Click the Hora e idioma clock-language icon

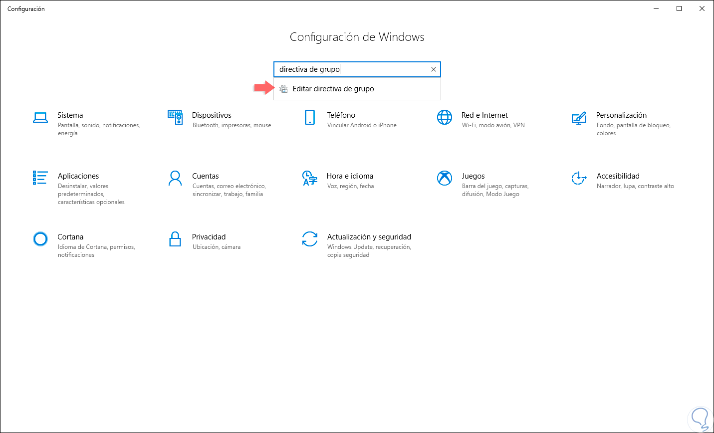point(310,178)
